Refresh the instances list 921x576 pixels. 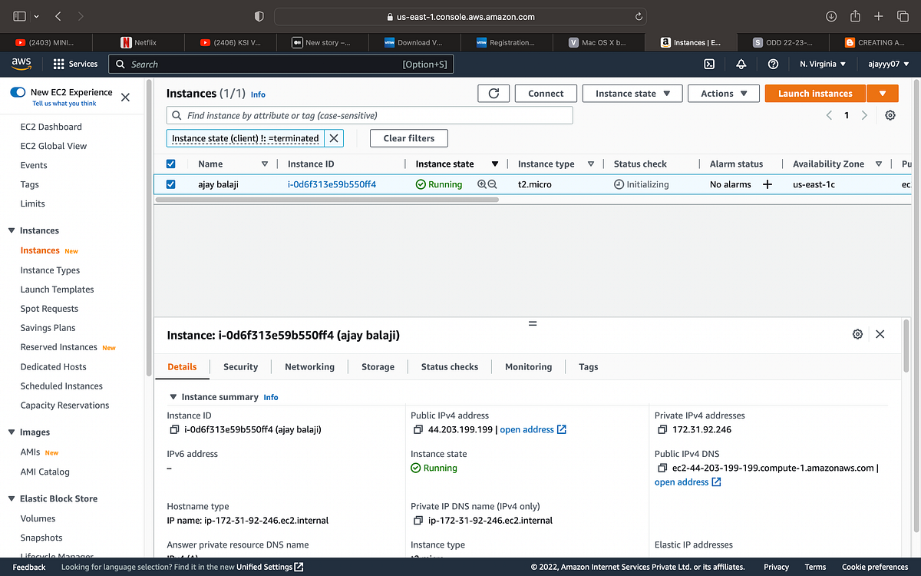494,93
